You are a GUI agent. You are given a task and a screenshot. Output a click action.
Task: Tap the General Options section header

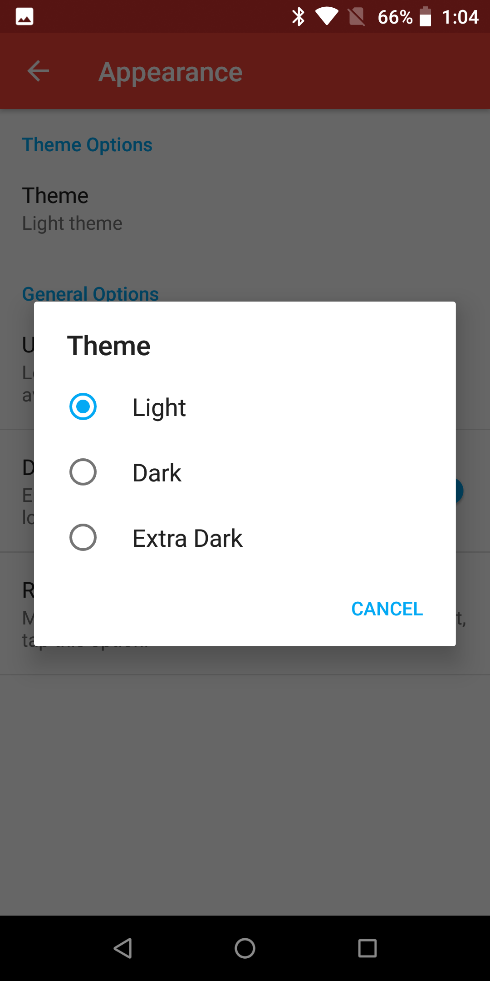tap(90, 293)
